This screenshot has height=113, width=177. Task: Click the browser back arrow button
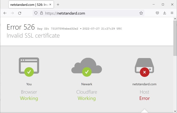click(5, 13)
